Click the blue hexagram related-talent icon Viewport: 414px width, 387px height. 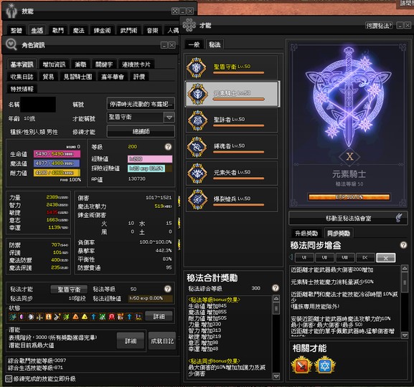tap(325, 365)
